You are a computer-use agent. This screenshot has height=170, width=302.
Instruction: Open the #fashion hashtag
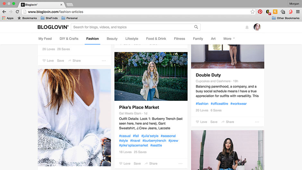(202, 104)
